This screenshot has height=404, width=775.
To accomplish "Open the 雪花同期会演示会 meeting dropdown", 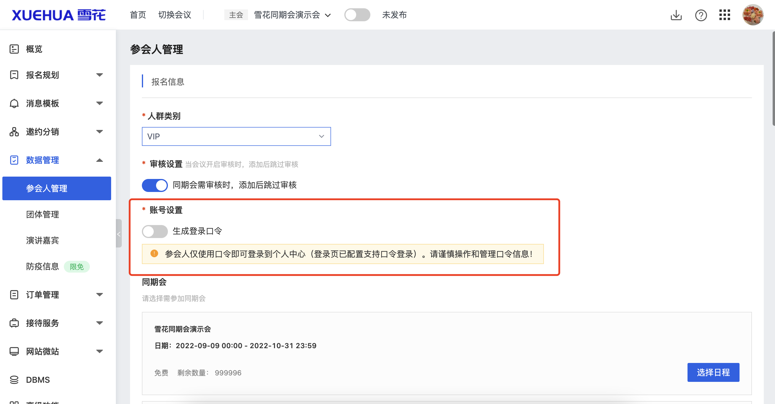I will click(292, 15).
